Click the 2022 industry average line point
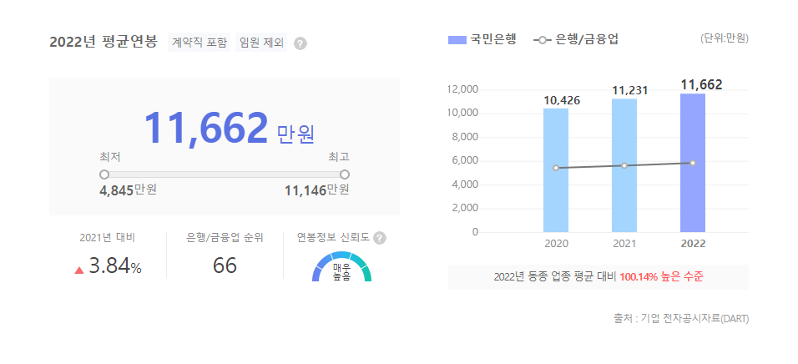The image size is (798, 364). pyautogui.click(x=693, y=163)
